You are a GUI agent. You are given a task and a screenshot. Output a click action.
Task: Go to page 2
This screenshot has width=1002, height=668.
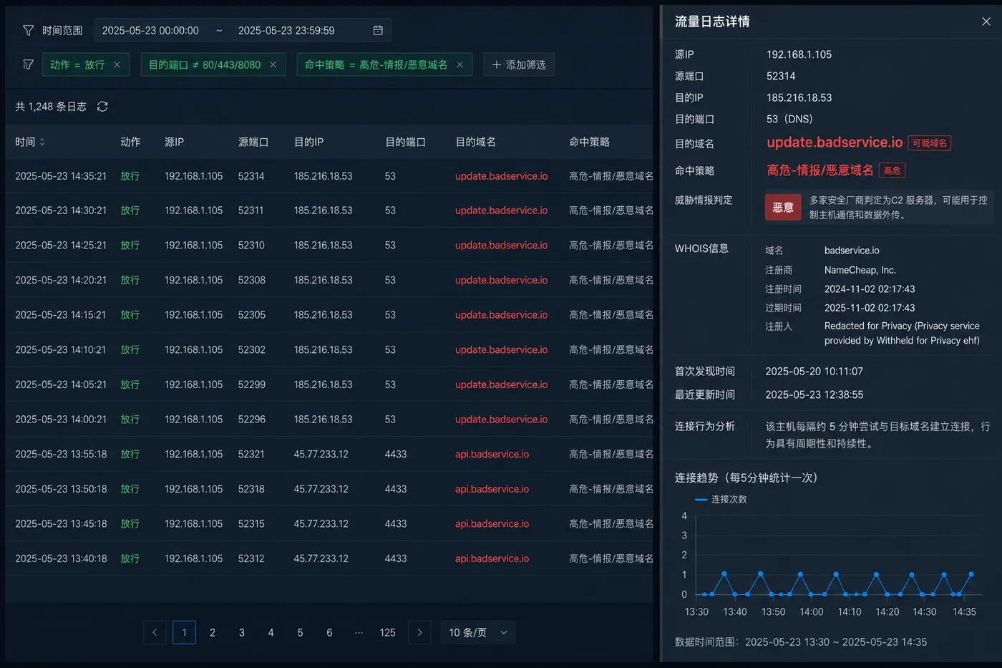pyautogui.click(x=213, y=632)
